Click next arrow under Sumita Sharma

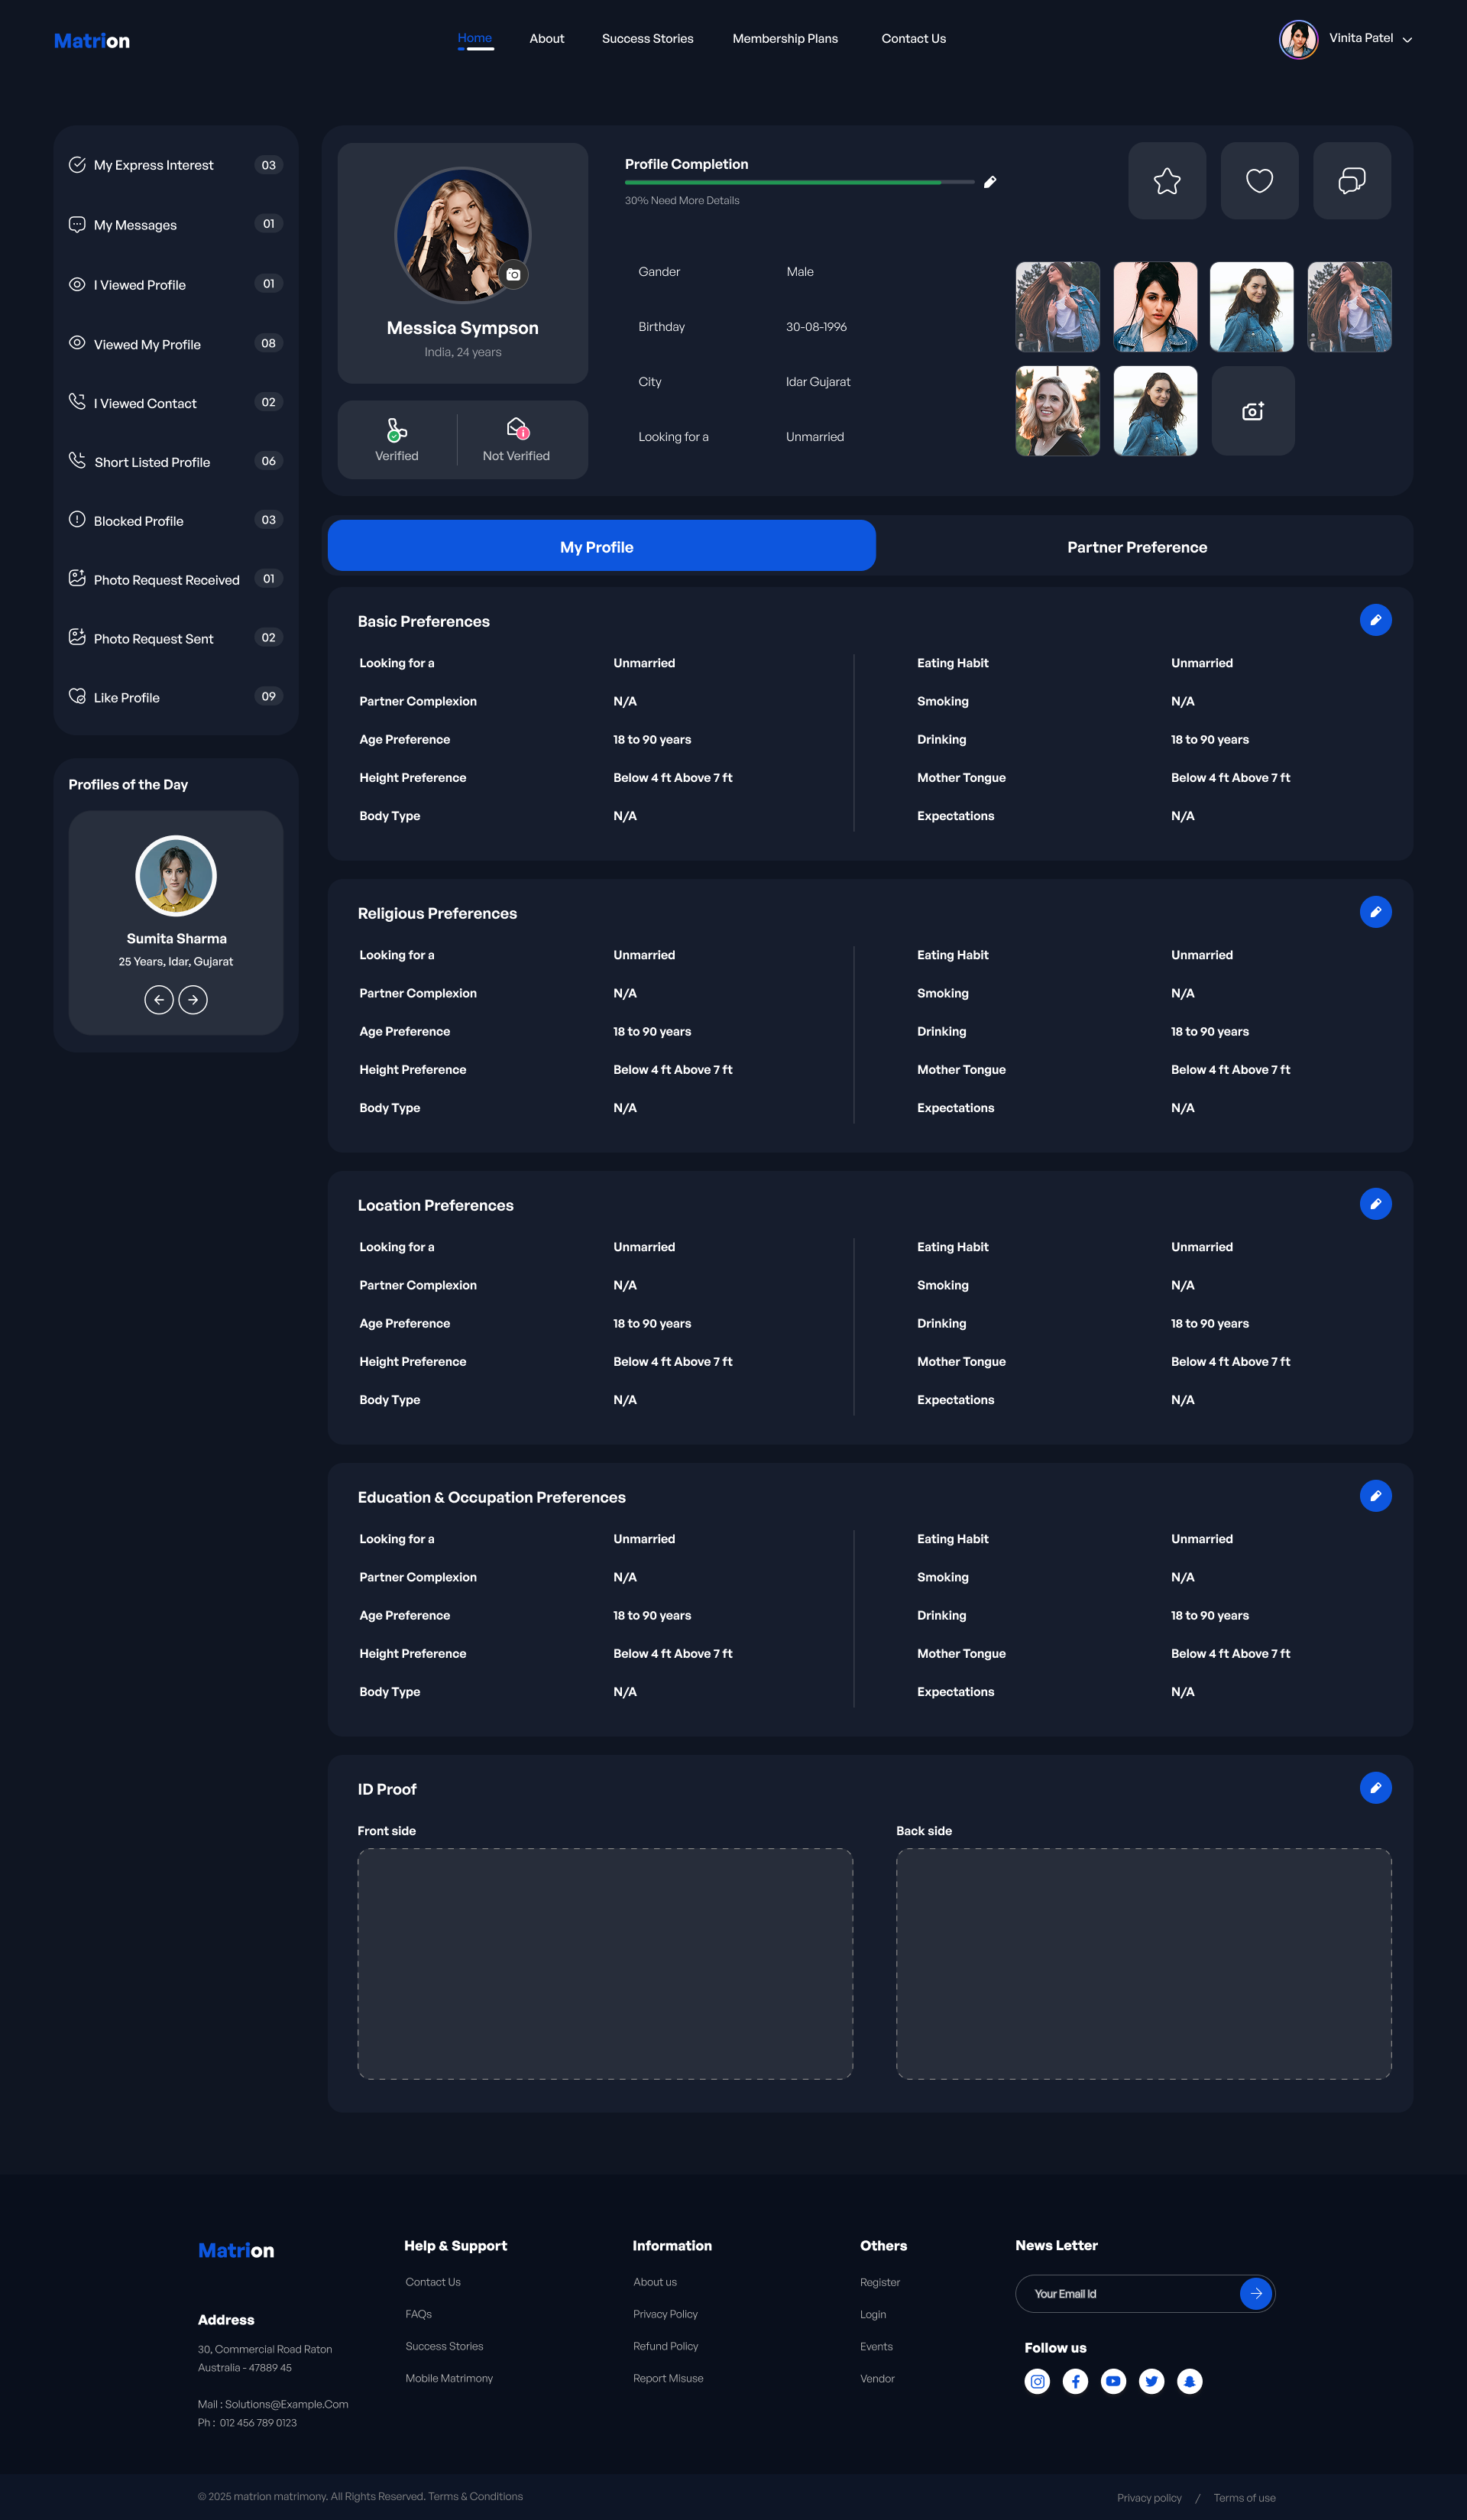[x=193, y=1000]
